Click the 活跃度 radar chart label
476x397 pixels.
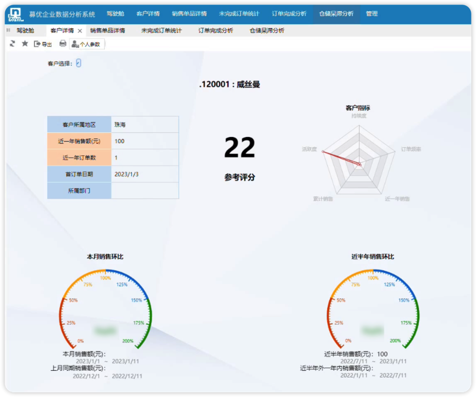coord(309,149)
